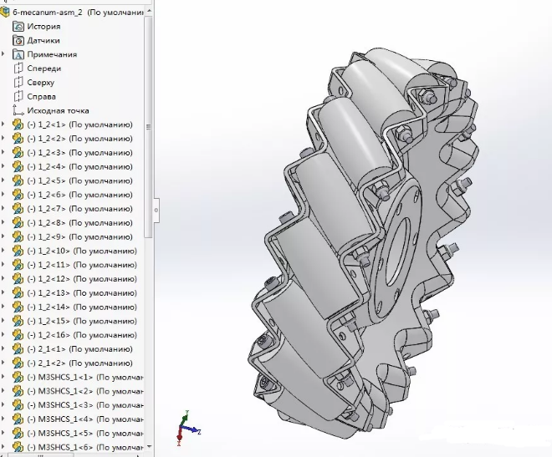Click the 6-mecanum-asm_2 assembly icon
Image resolution: width=552 pixels, height=457 pixels.
tap(4, 13)
